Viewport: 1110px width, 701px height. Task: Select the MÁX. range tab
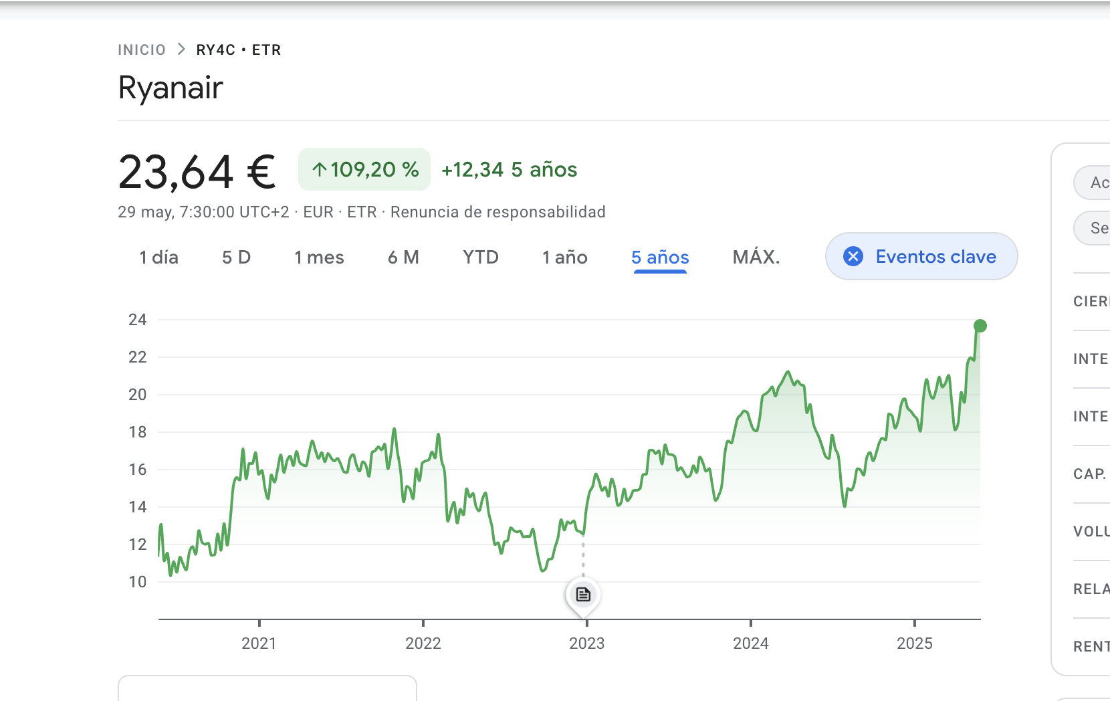(x=756, y=258)
